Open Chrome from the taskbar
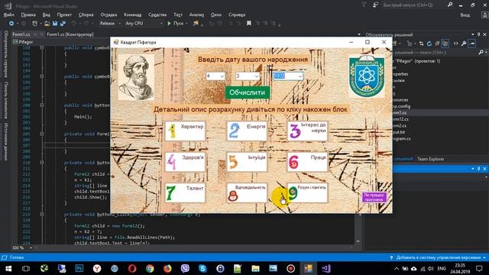This screenshot has height=275, width=489. (x=150, y=268)
